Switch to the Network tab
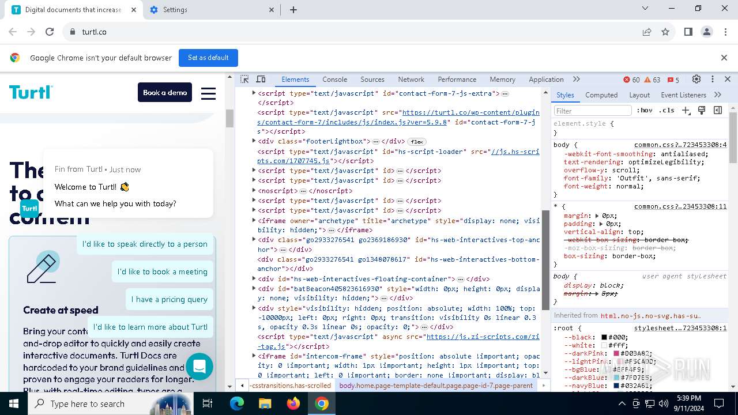Image resolution: width=738 pixels, height=415 pixels. [411, 80]
